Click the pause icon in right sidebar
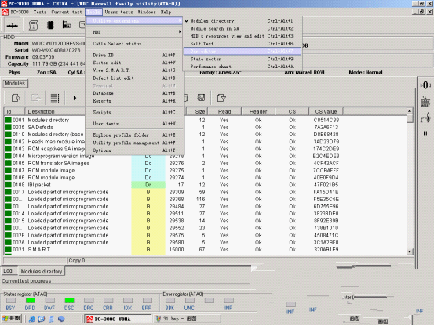This screenshot has width=434, height=325. pyautogui.click(x=425, y=134)
